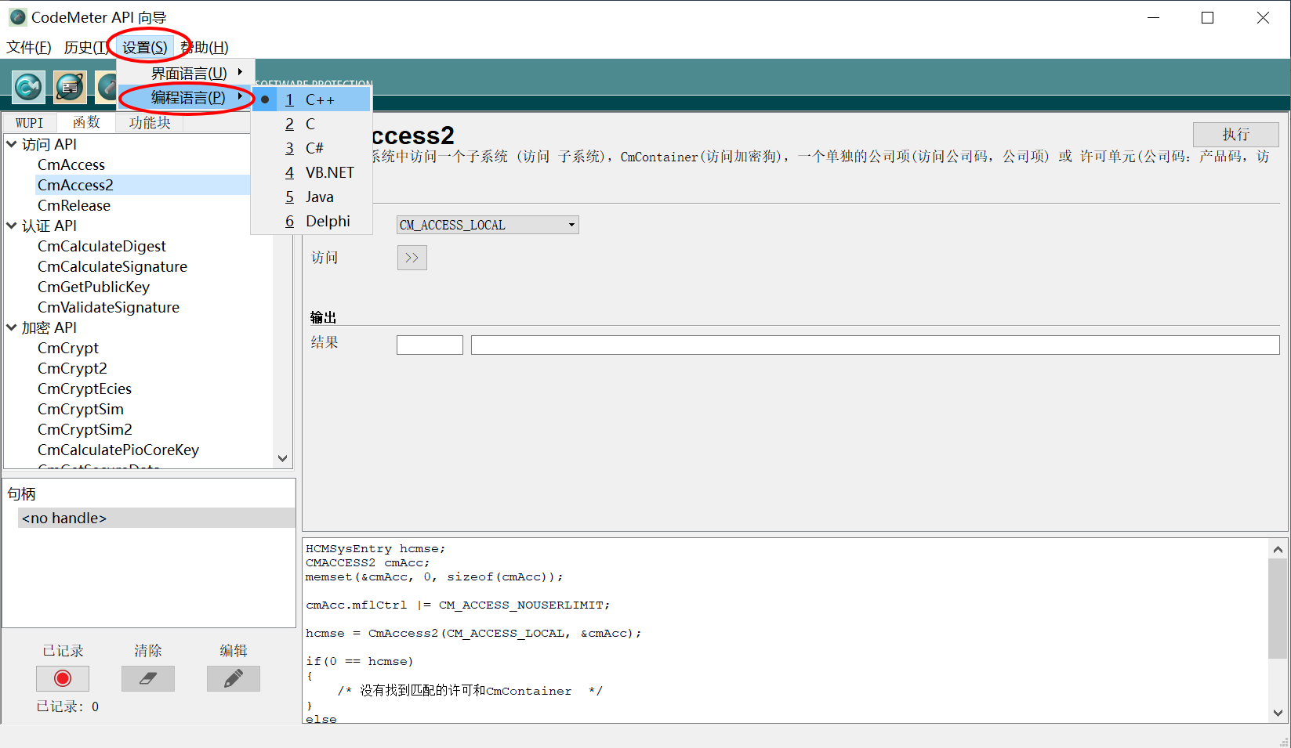Select CmCalculateDigest in the tree

[x=102, y=246]
